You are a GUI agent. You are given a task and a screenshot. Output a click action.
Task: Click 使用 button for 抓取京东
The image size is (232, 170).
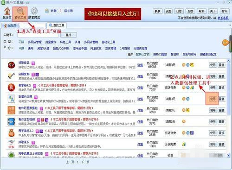(213, 144)
